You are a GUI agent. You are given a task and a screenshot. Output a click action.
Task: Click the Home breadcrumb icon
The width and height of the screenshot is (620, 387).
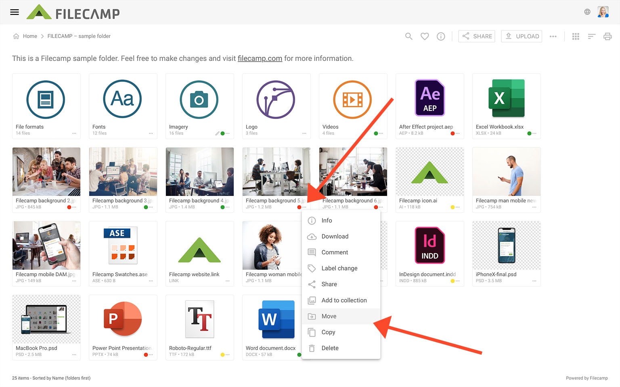pyautogui.click(x=16, y=36)
